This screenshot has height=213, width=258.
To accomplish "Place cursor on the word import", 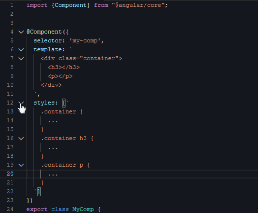I will (37, 5).
